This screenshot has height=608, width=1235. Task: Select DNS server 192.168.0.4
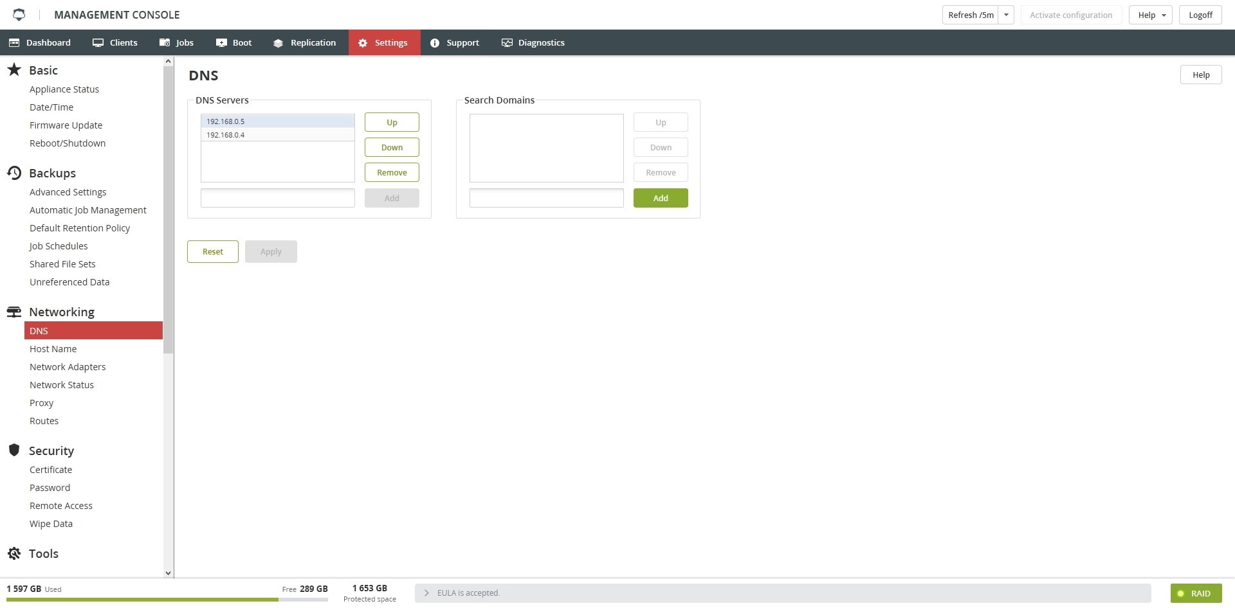click(278, 134)
